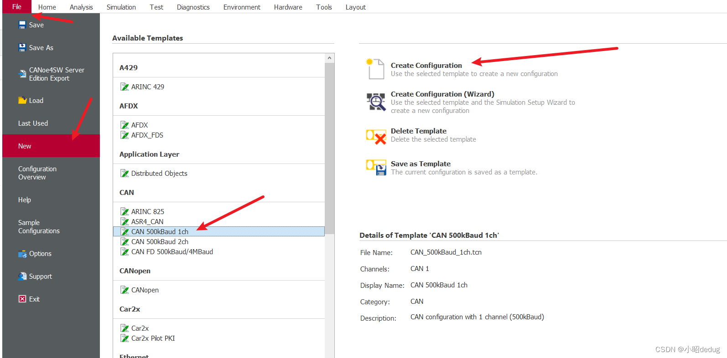This screenshot has width=727, height=358.
Task: Click the ARINC 429 template icon
Action: (125, 87)
